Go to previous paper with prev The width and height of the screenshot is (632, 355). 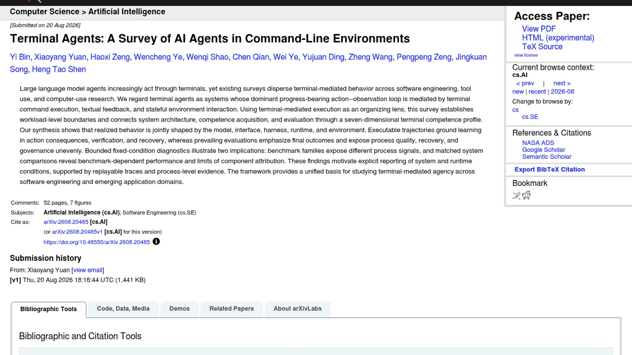pos(525,83)
